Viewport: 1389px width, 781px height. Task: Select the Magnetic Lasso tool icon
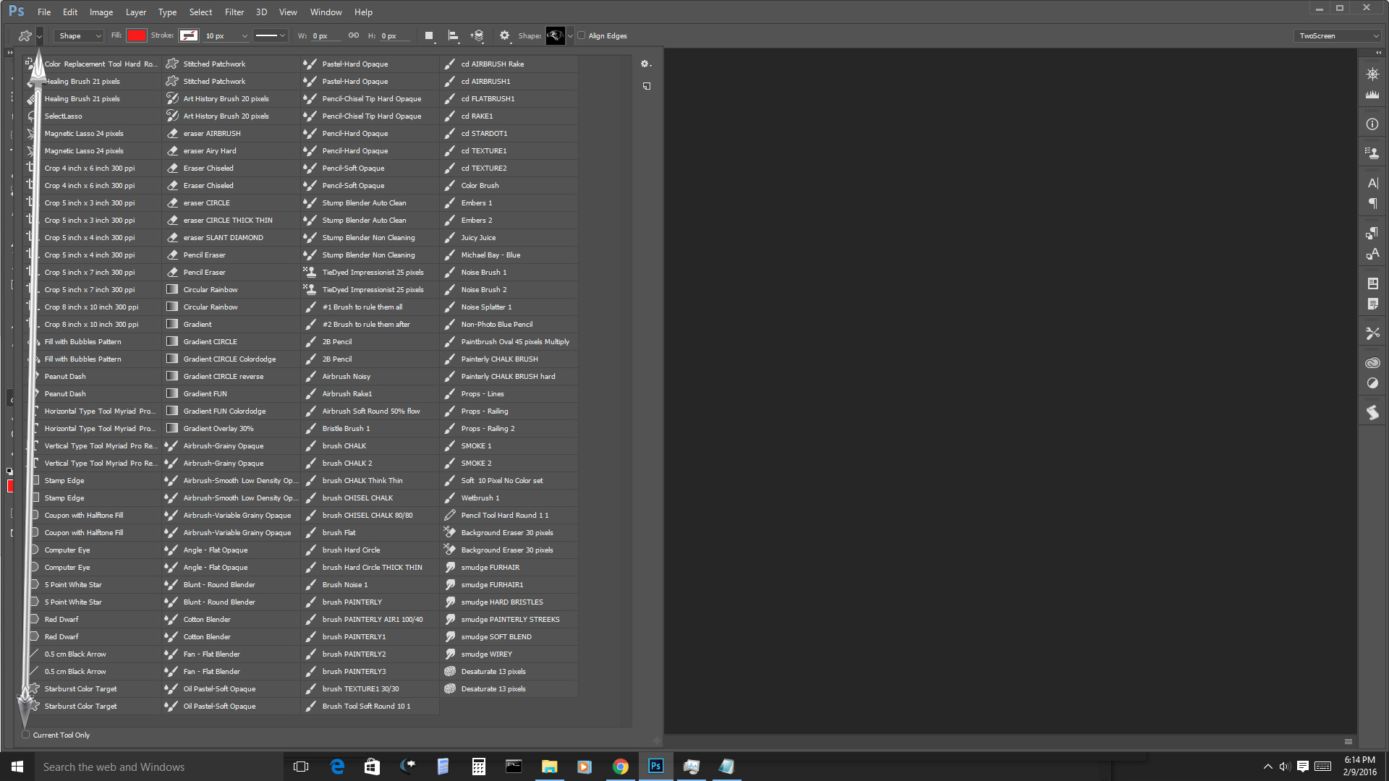tap(30, 134)
